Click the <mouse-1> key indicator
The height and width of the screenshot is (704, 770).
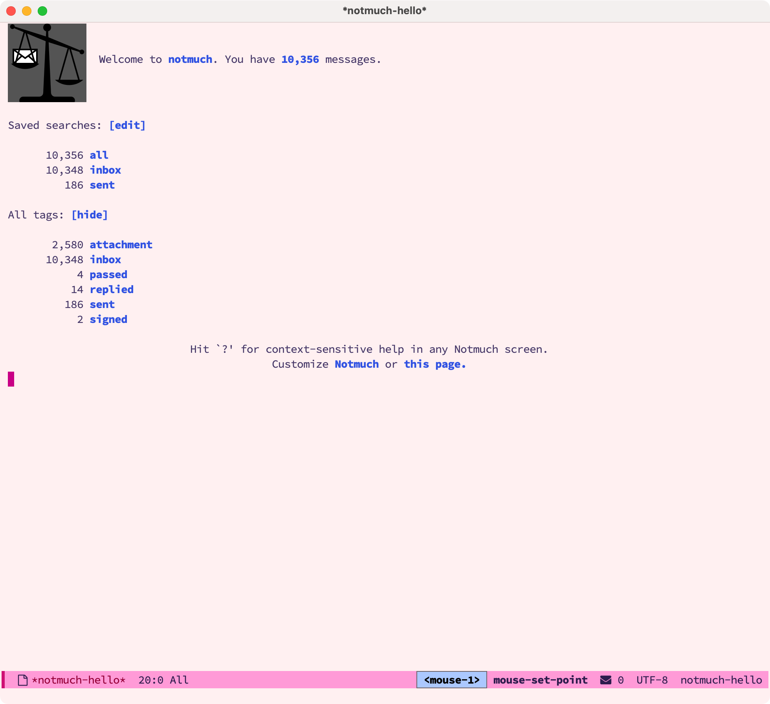pos(452,680)
